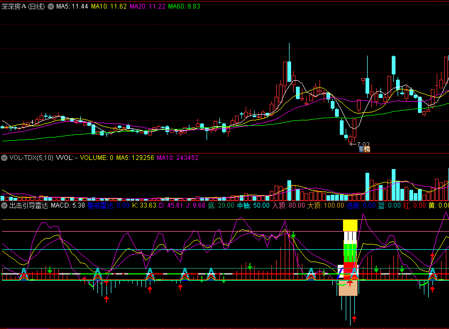Click the yellow block in the radar indicator

(x=350, y=225)
